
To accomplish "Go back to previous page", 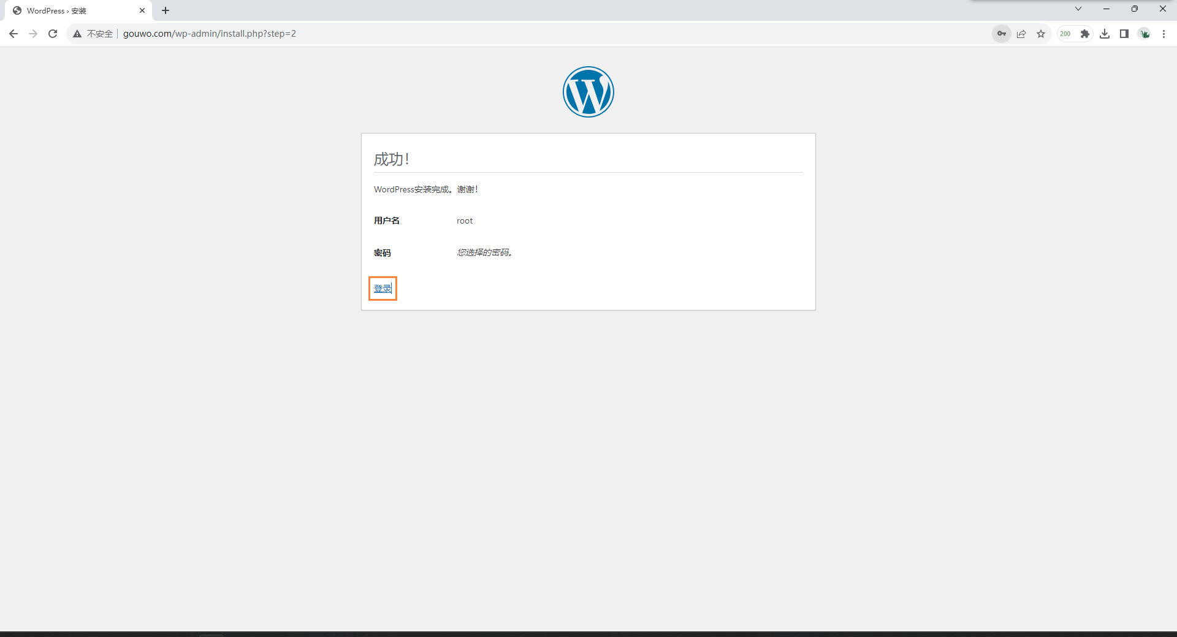I will (13, 34).
